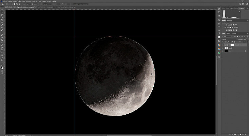Add a Levels adjustment layer
This screenshot has width=249, height=136.
pyautogui.click(x=229, y=25)
